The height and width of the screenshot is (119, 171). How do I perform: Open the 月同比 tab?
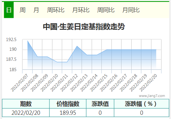(131, 10)
